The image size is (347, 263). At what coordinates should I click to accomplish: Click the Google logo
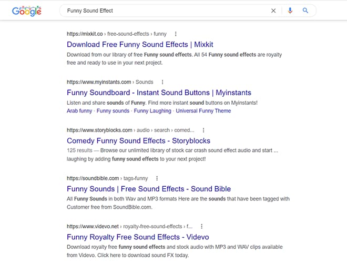pyautogui.click(x=26, y=11)
